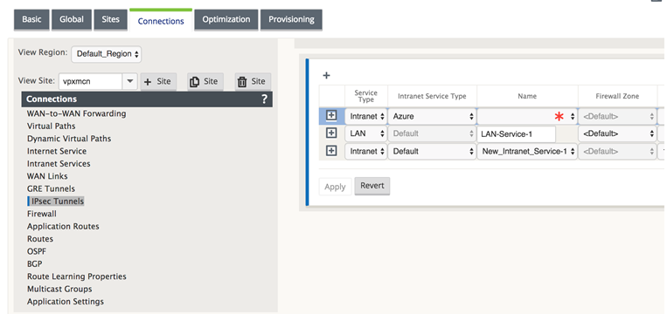Click the Delete Site trash button
The height and width of the screenshot is (314, 667).
(253, 81)
